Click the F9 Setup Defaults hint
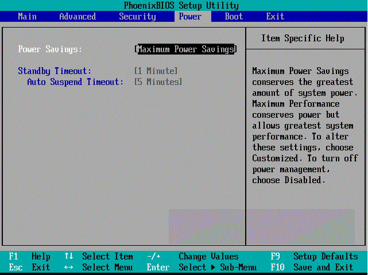The height and width of the screenshot is (275, 368). [x=314, y=256]
